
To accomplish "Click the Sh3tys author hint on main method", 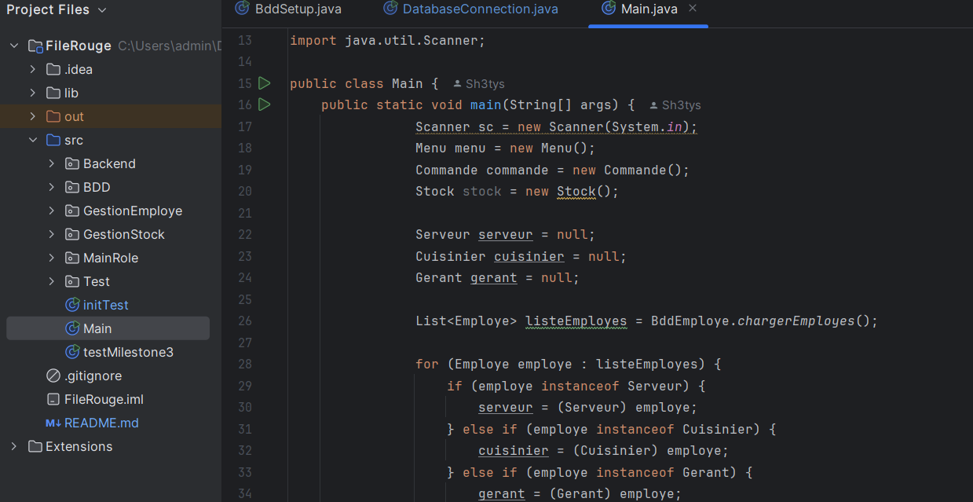I will point(681,105).
